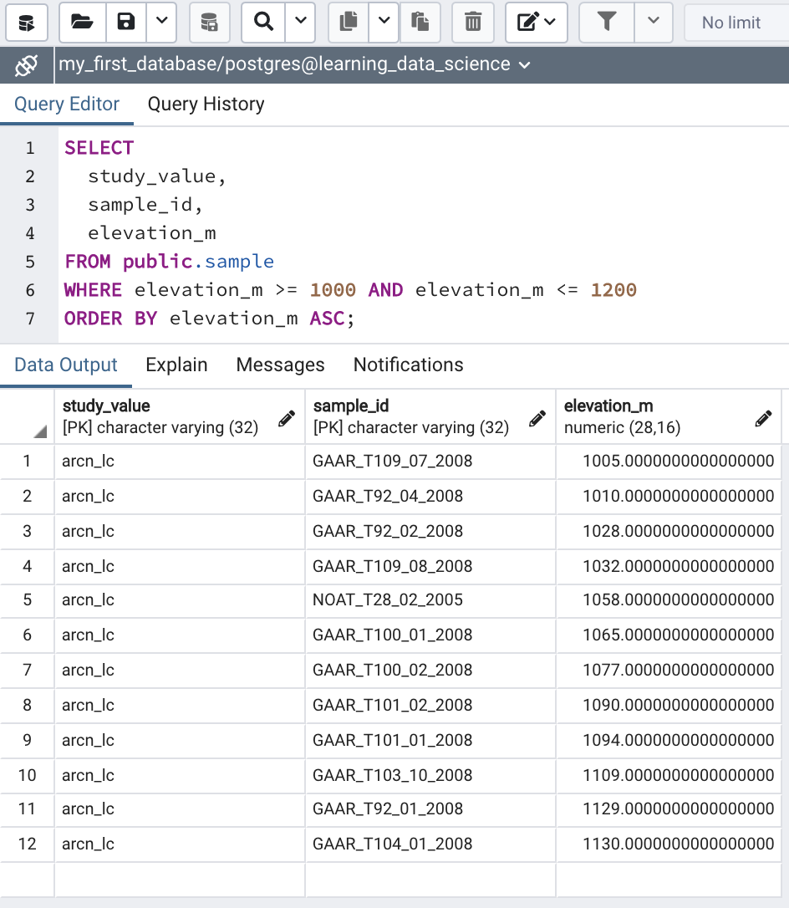The height and width of the screenshot is (908, 789).
Task: Expand the Filter options dropdown arrow
Action: point(654,23)
